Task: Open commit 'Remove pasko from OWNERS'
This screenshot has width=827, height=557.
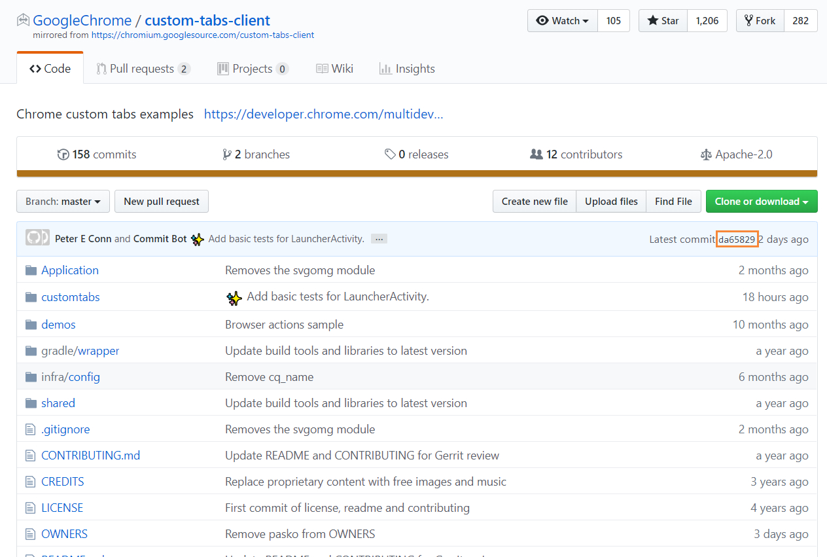Action: point(300,534)
